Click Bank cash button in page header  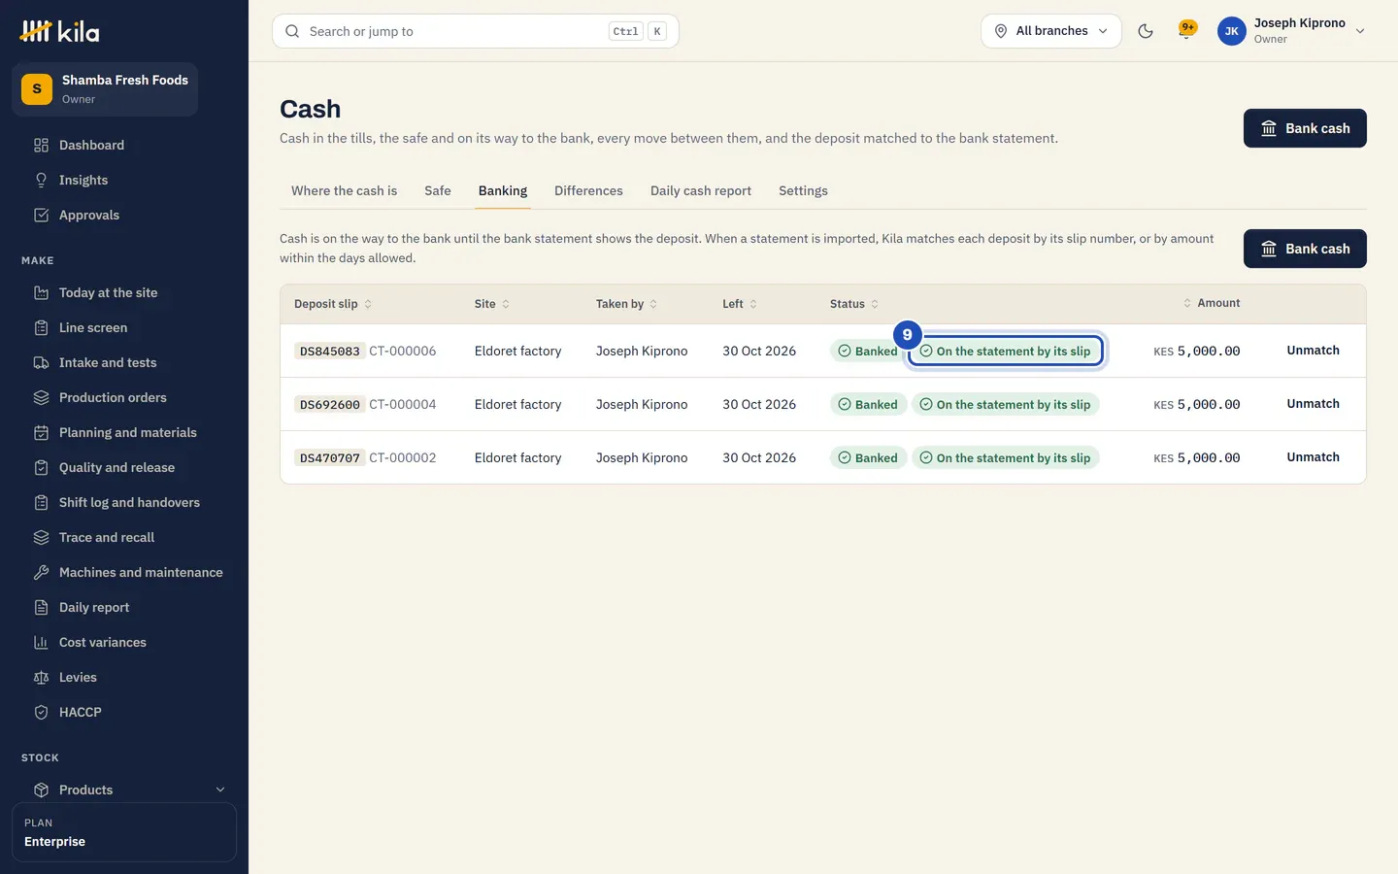pyautogui.click(x=1305, y=128)
